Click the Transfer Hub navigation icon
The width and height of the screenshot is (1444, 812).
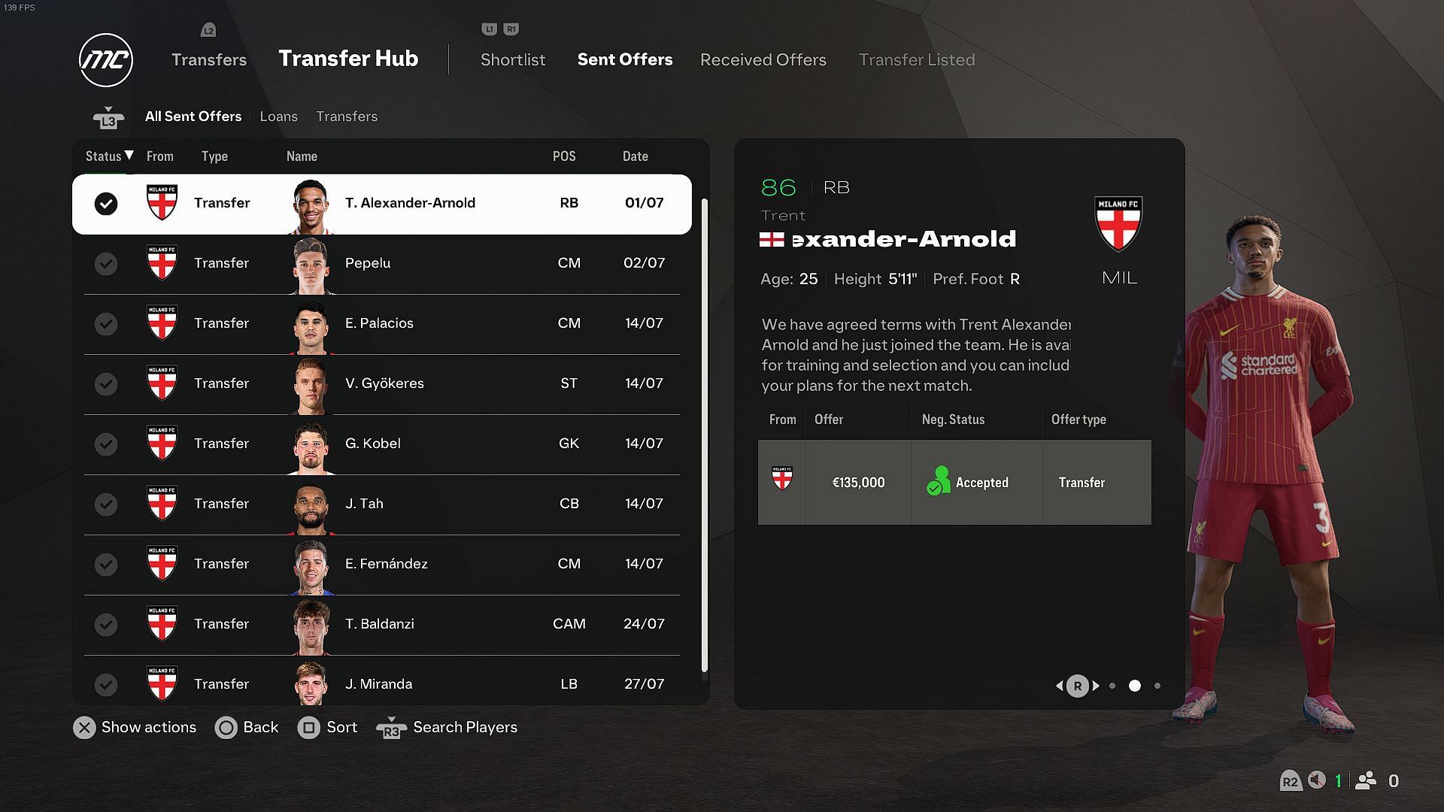(x=347, y=59)
